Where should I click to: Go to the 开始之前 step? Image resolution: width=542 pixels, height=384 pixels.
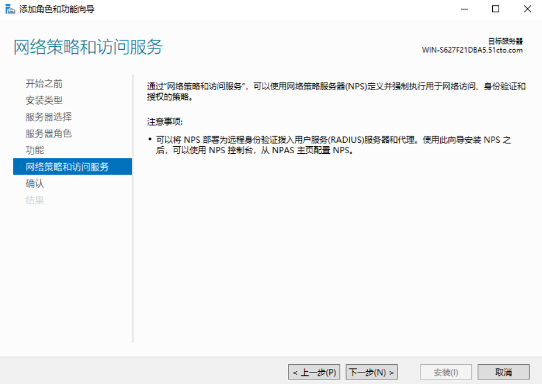tap(44, 84)
